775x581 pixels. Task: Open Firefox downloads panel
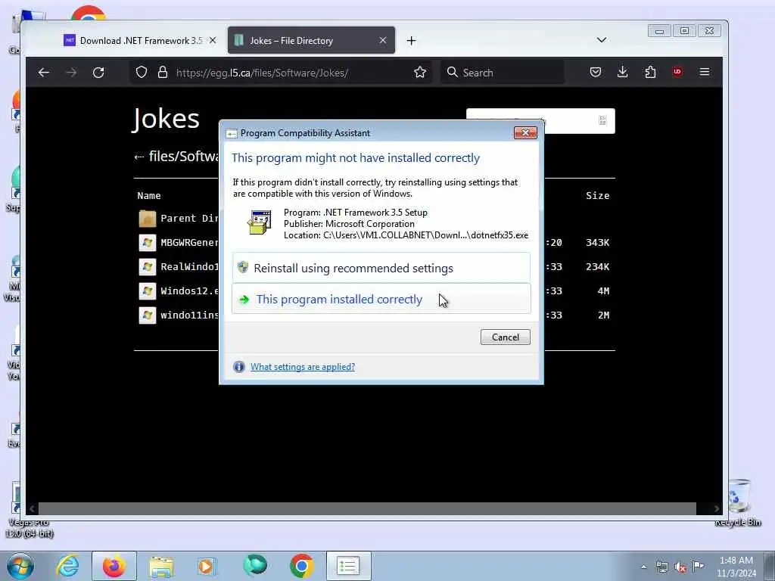point(623,72)
